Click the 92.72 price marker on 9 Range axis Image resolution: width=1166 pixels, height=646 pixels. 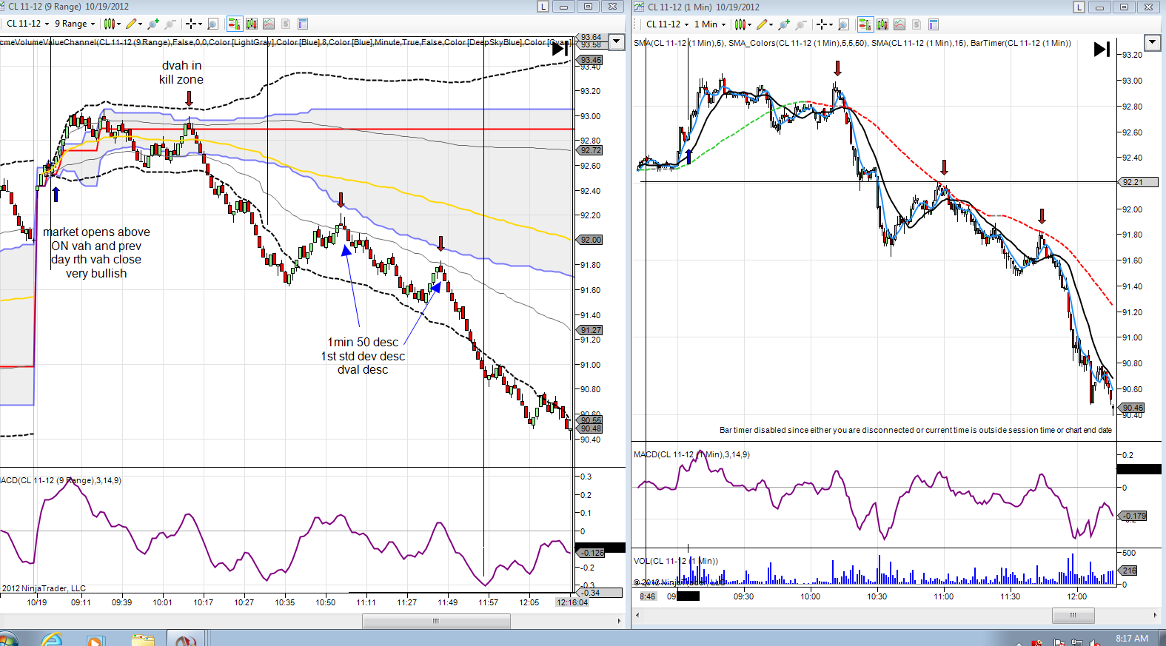[590, 150]
